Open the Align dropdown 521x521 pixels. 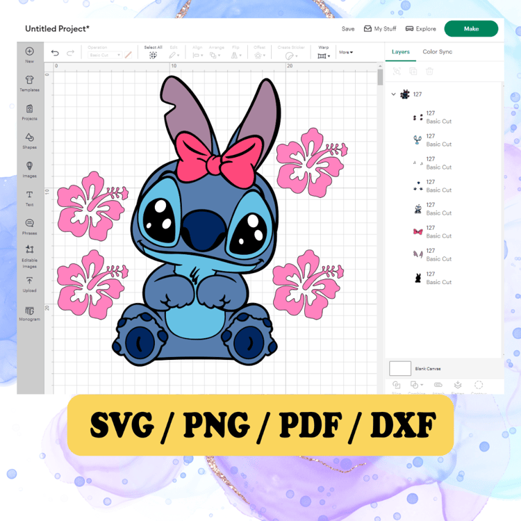coord(198,55)
